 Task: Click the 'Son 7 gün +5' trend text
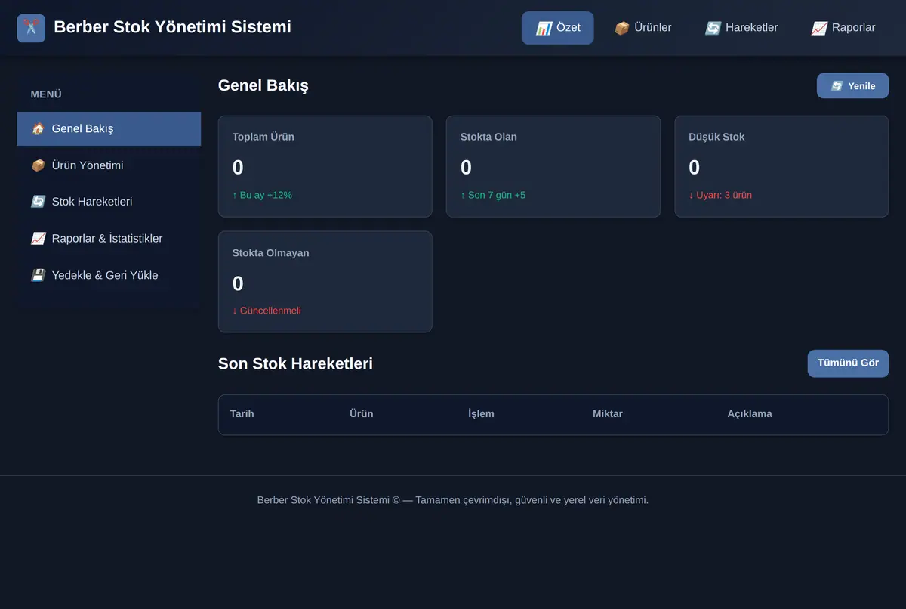tap(493, 195)
